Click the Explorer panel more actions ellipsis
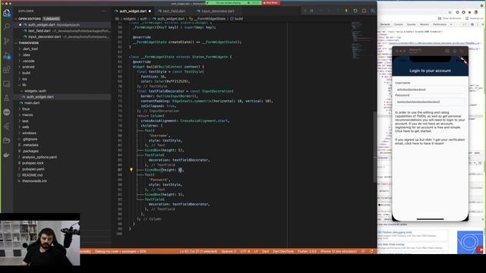Screen dimensions: 486x273 click(103, 11)
